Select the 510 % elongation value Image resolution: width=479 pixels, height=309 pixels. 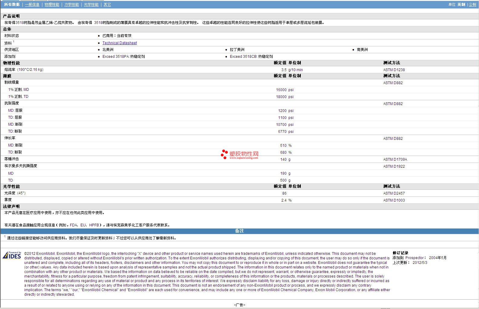click(286, 146)
